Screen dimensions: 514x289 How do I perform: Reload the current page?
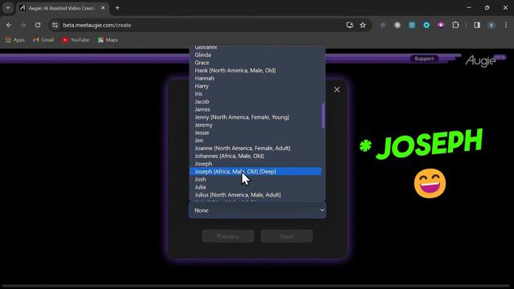point(38,25)
